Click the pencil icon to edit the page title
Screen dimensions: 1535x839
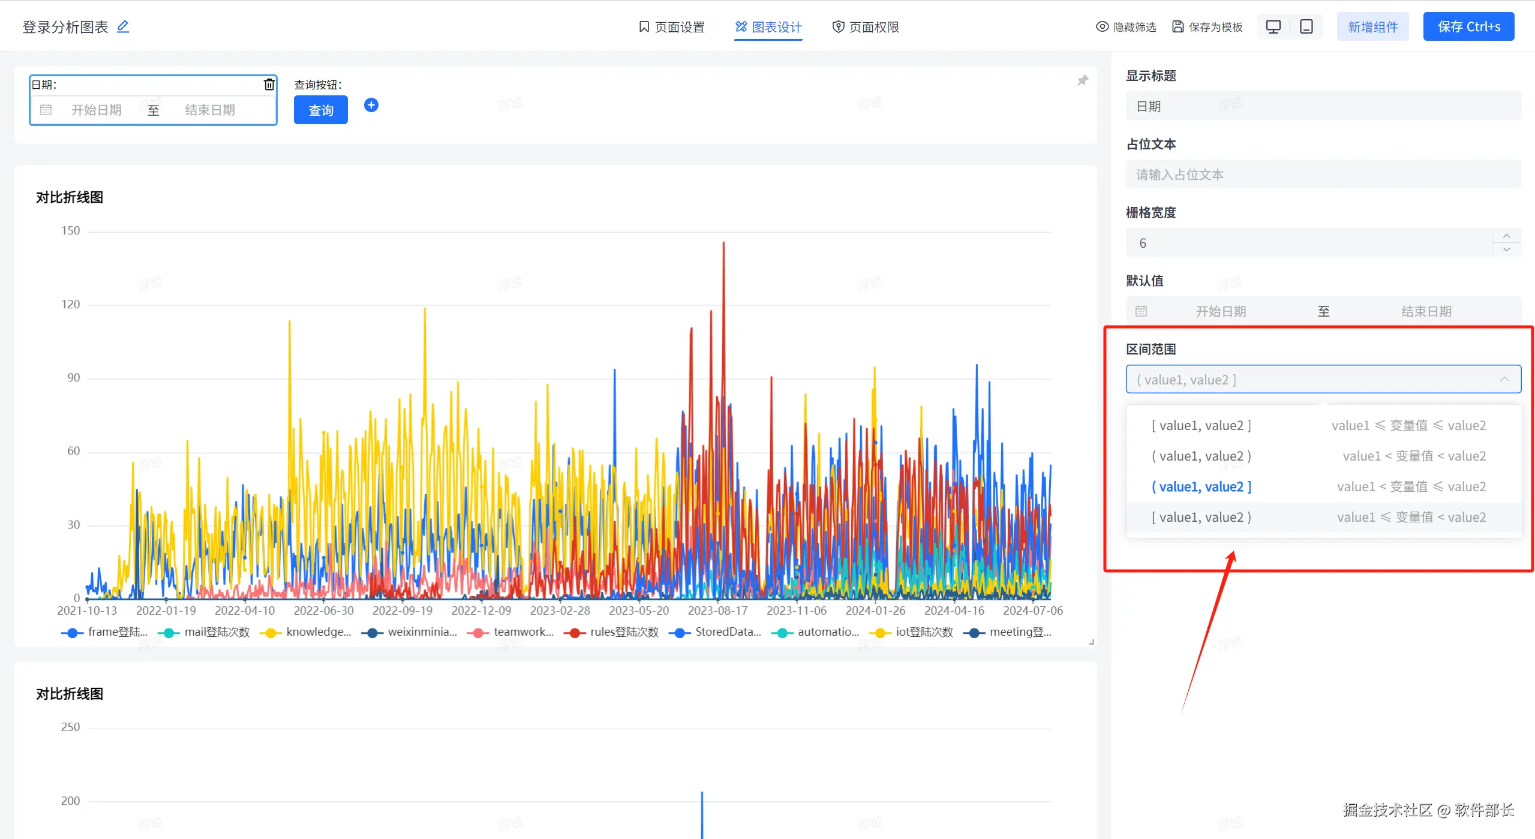[x=123, y=26]
